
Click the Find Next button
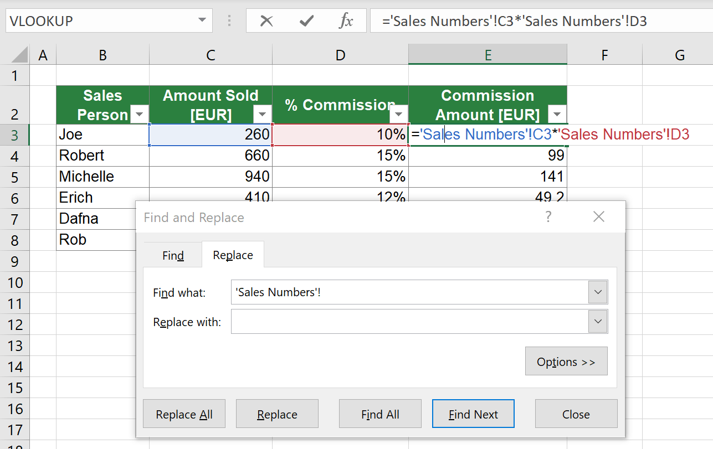[x=473, y=413]
